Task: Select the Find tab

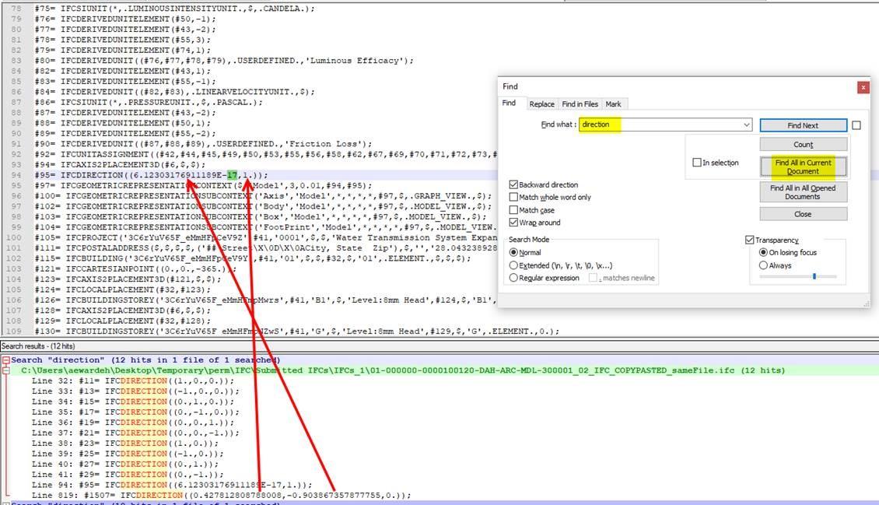Action: 509,103
